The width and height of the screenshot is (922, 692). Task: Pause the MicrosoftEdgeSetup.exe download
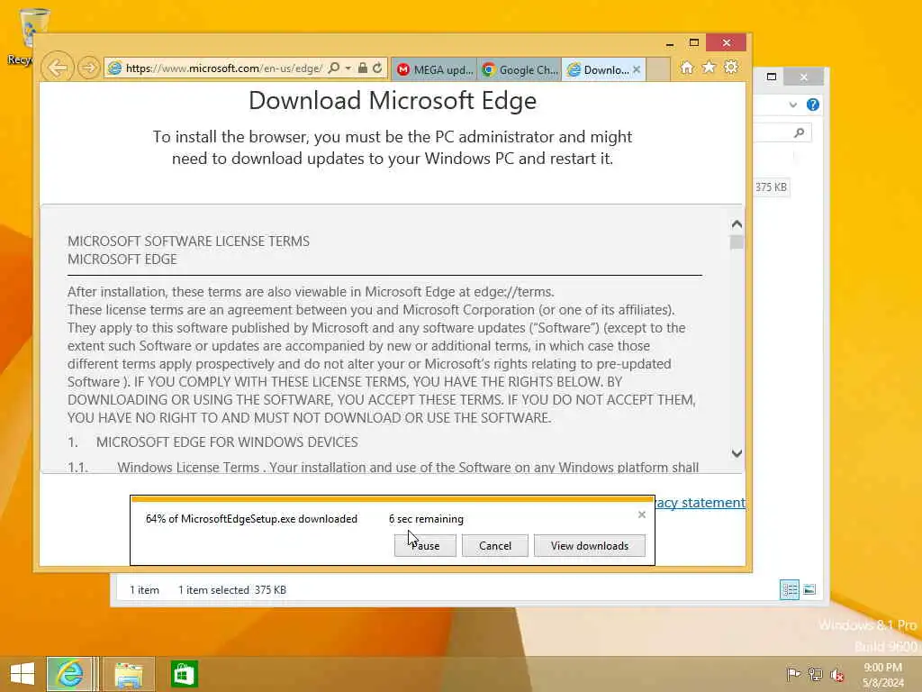(425, 545)
